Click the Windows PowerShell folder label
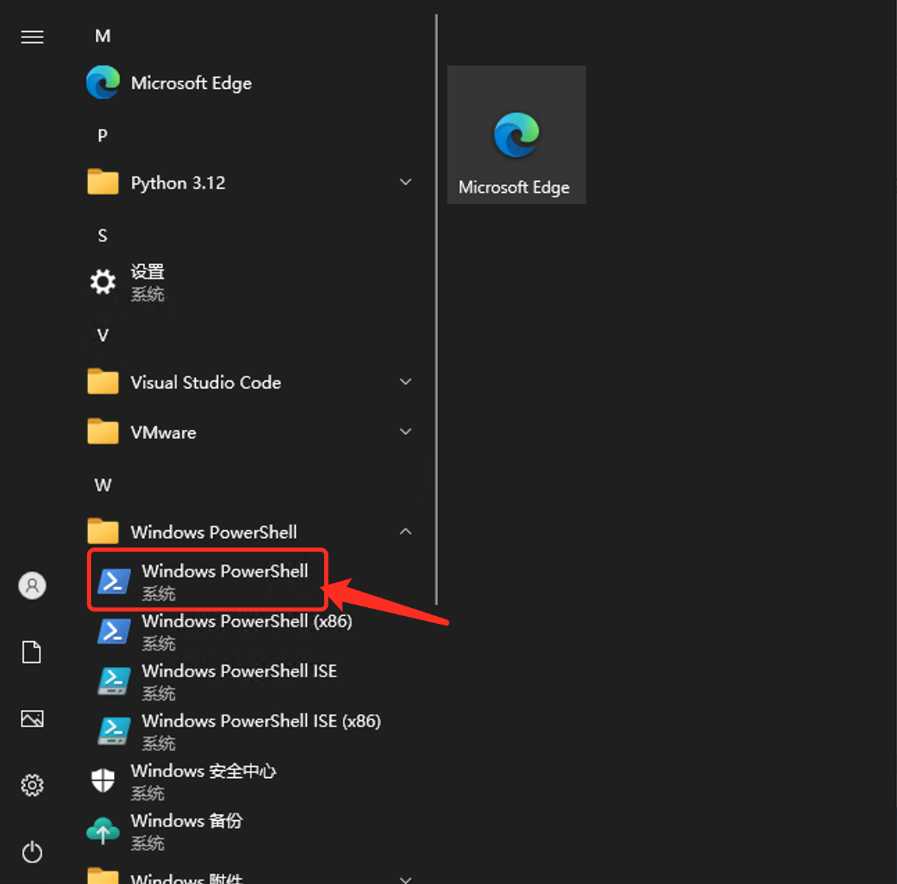897x884 pixels. (214, 532)
